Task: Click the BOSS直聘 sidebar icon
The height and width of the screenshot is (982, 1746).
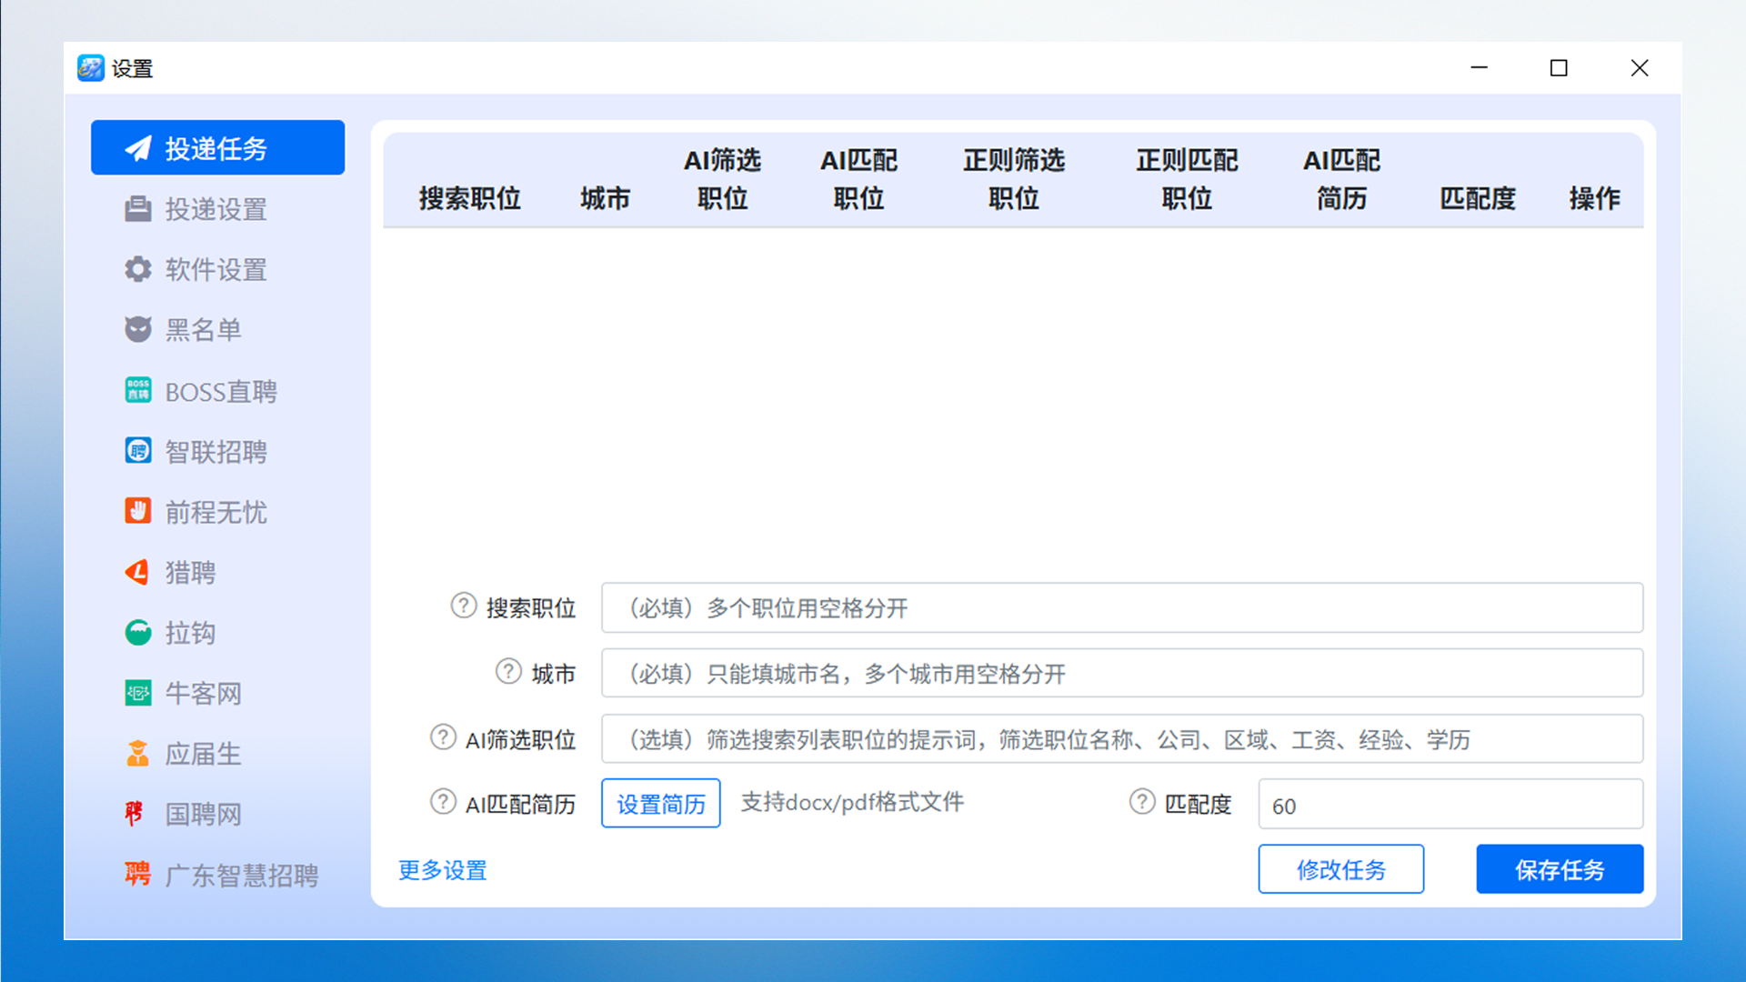Action: 138,391
